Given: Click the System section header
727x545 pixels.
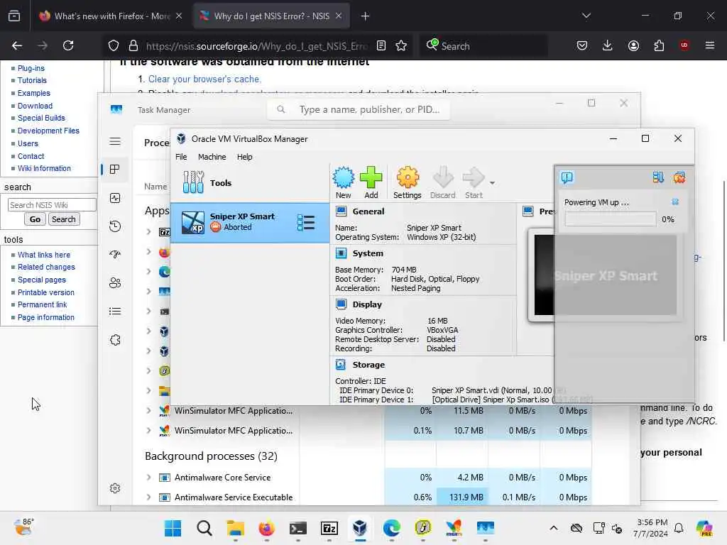Looking at the screenshot, I should pos(368,253).
